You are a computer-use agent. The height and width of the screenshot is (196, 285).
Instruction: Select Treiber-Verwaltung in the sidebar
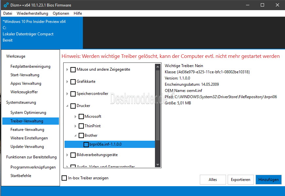click(x=30, y=121)
